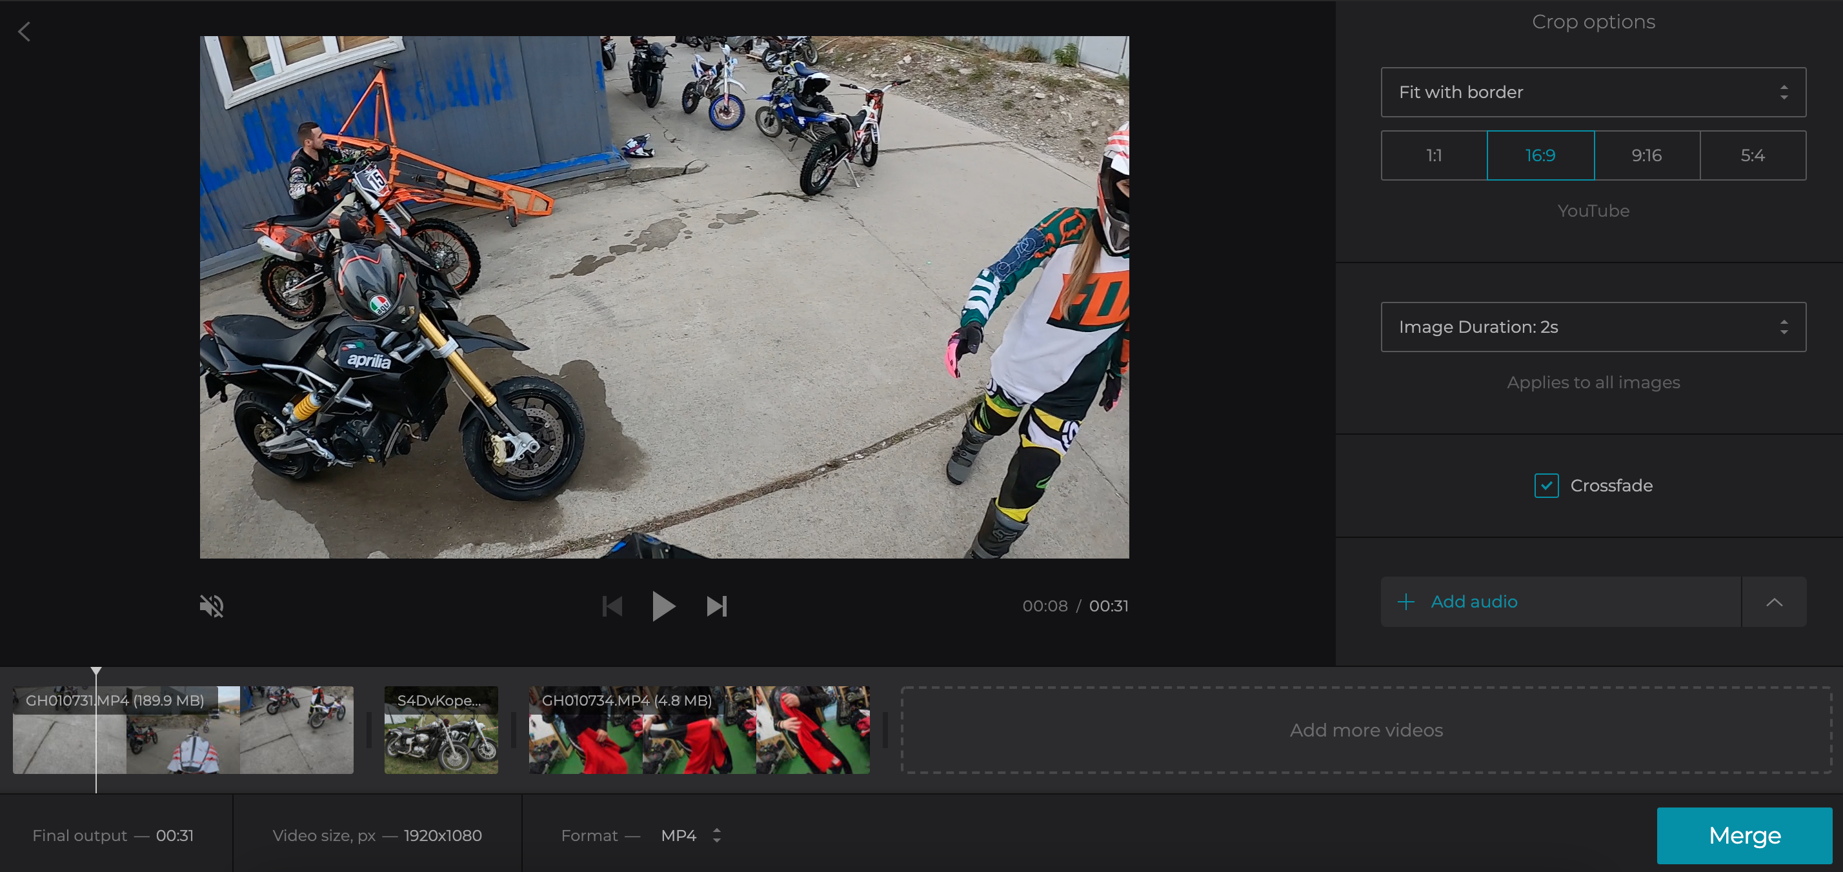Click Add more videos area
The width and height of the screenshot is (1843, 872).
[1365, 729]
